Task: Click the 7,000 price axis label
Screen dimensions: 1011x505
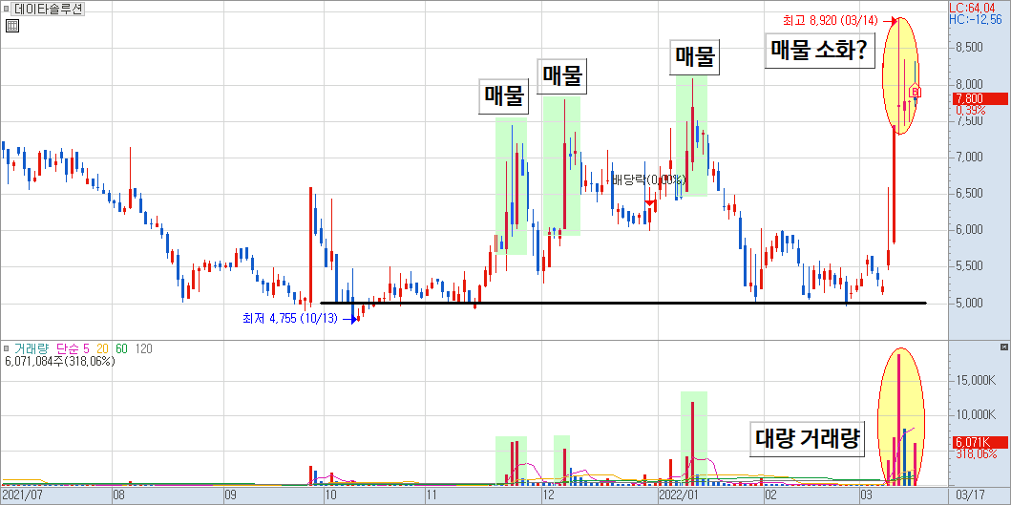Action: point(969,158)
